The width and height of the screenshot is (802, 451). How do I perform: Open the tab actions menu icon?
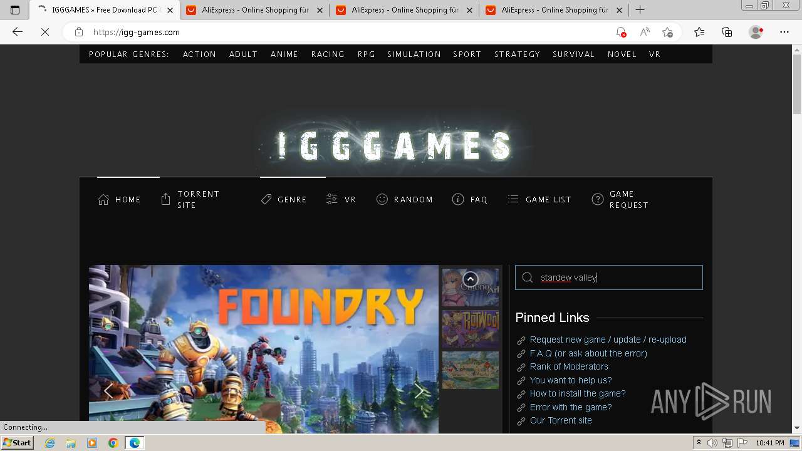(15, 10)
